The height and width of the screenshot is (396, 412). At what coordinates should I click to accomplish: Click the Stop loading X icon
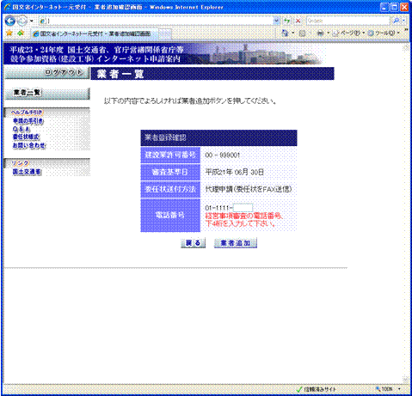[298, 21]
